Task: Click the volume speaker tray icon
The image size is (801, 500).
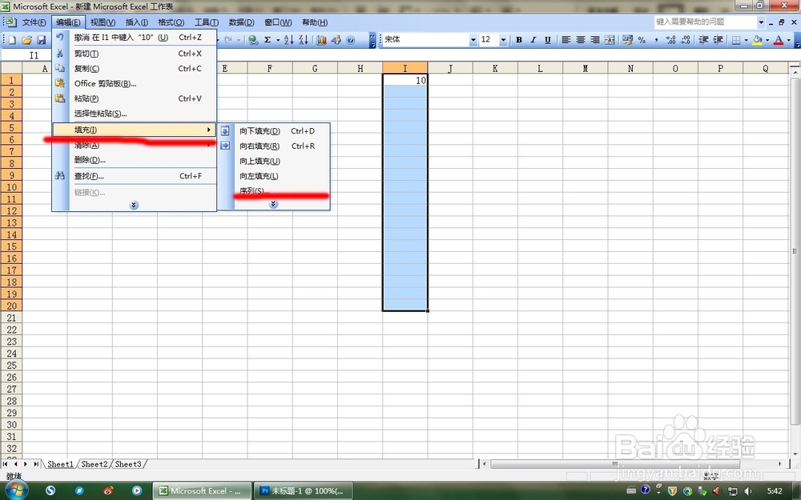Action: pyautogui.click(x=747, y=491)
